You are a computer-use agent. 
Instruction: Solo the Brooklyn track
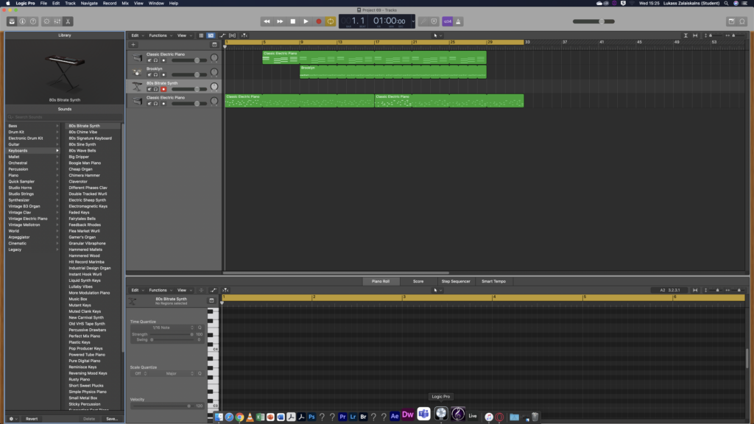click(156, 75)
